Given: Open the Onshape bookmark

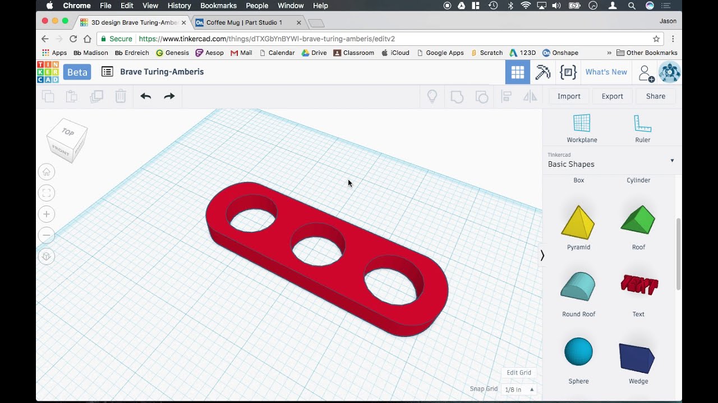Looking at the screenshot, I should click(x=560, y=53).
